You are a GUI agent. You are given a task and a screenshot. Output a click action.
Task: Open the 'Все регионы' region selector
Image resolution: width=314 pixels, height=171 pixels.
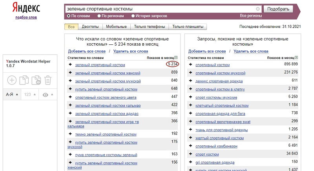[251, 16]
